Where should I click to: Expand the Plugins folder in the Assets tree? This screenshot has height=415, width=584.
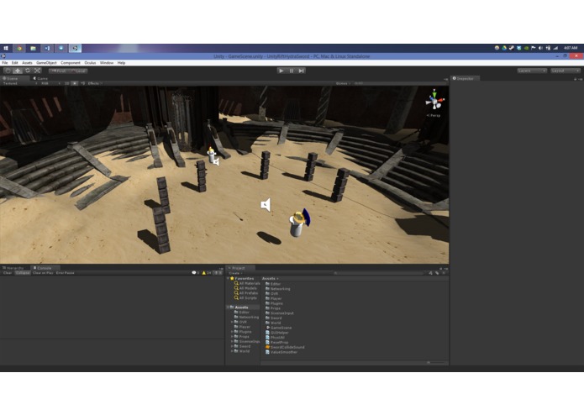pyautogui.click(x=232, y=332)
